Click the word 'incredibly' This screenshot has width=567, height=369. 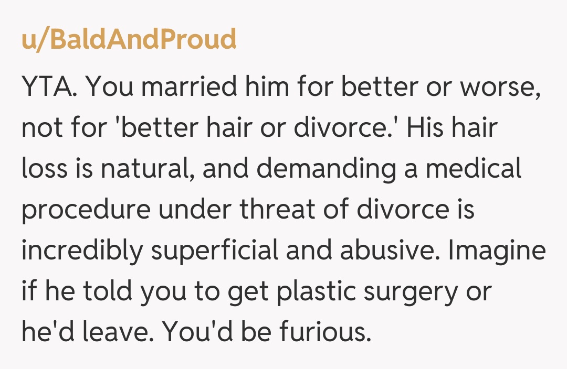coord(81,252)
